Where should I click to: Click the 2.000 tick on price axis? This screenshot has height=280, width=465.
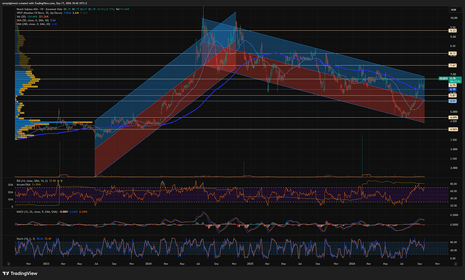coord(454,168)
